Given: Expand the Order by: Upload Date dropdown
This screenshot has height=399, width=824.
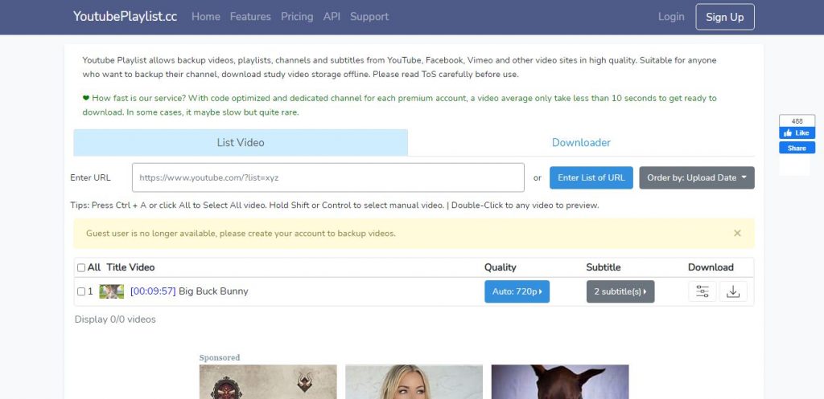Looking at the screenshot, I should click(696, 177).
